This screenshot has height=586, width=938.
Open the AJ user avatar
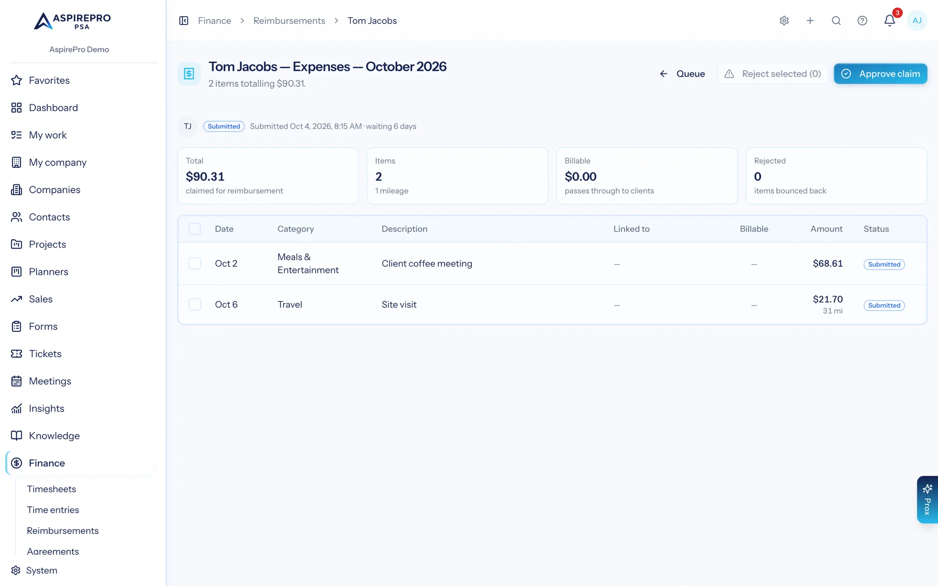point(917,21)
